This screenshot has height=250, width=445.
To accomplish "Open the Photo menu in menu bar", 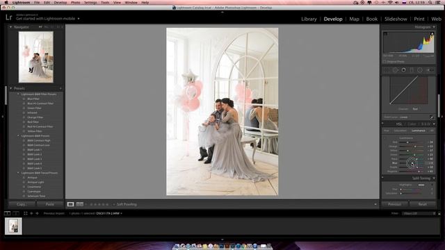I will 75,2.
